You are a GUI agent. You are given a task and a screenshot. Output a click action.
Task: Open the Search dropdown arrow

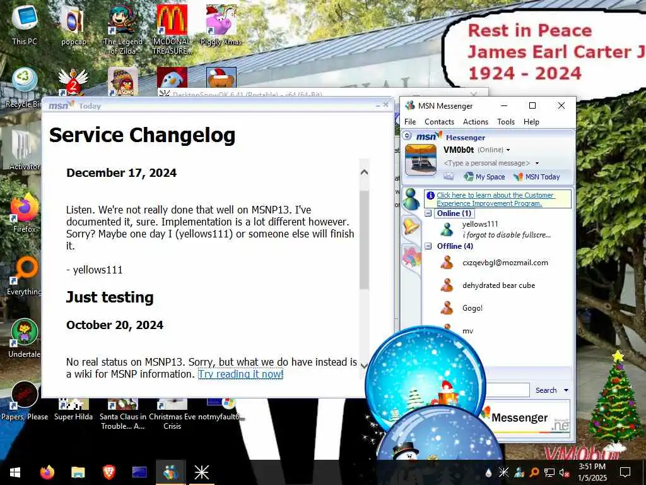click(566, 390)
